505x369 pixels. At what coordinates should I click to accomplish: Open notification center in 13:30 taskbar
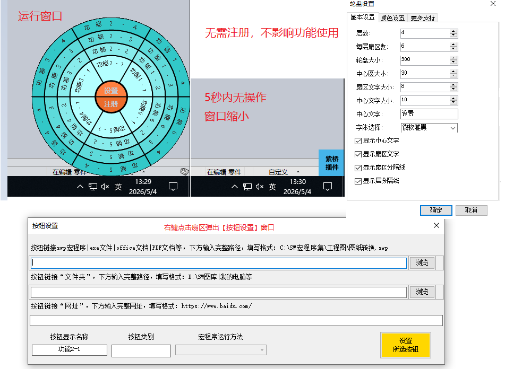point(328,187)
